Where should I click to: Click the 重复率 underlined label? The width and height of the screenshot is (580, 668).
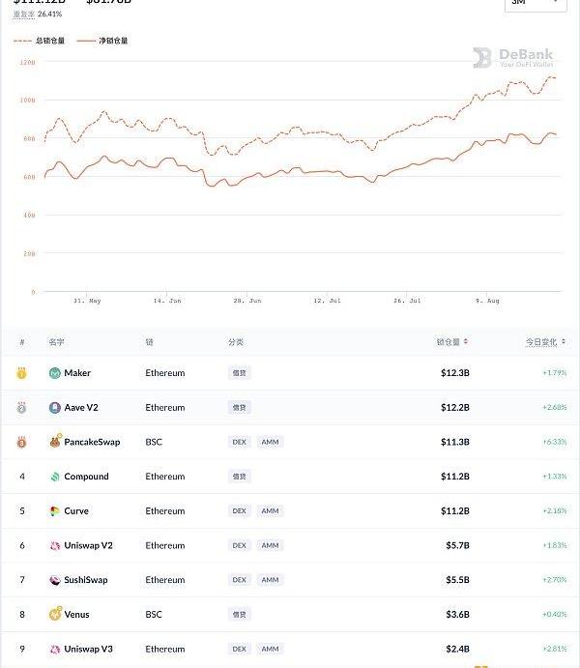[x=24, y=15]
